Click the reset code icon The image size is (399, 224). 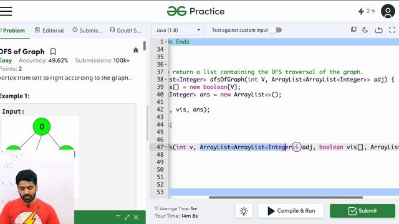pyautogui.click(x=378, y=30)
